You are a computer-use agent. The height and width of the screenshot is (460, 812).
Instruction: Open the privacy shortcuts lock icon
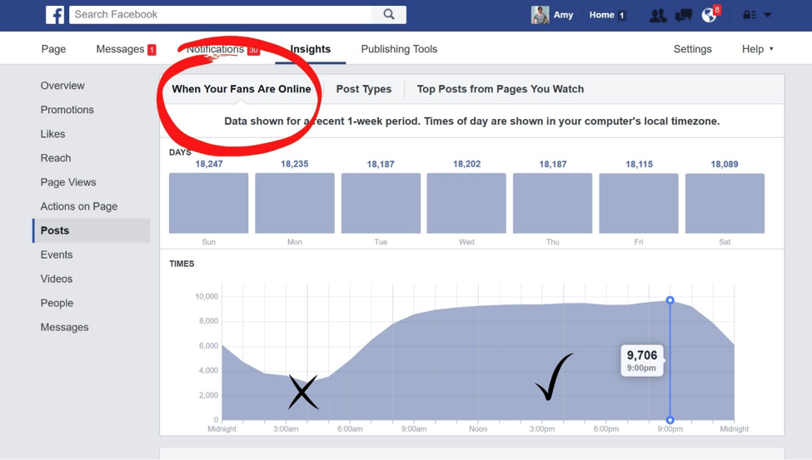pyautogui.click(x=749, y=15)
